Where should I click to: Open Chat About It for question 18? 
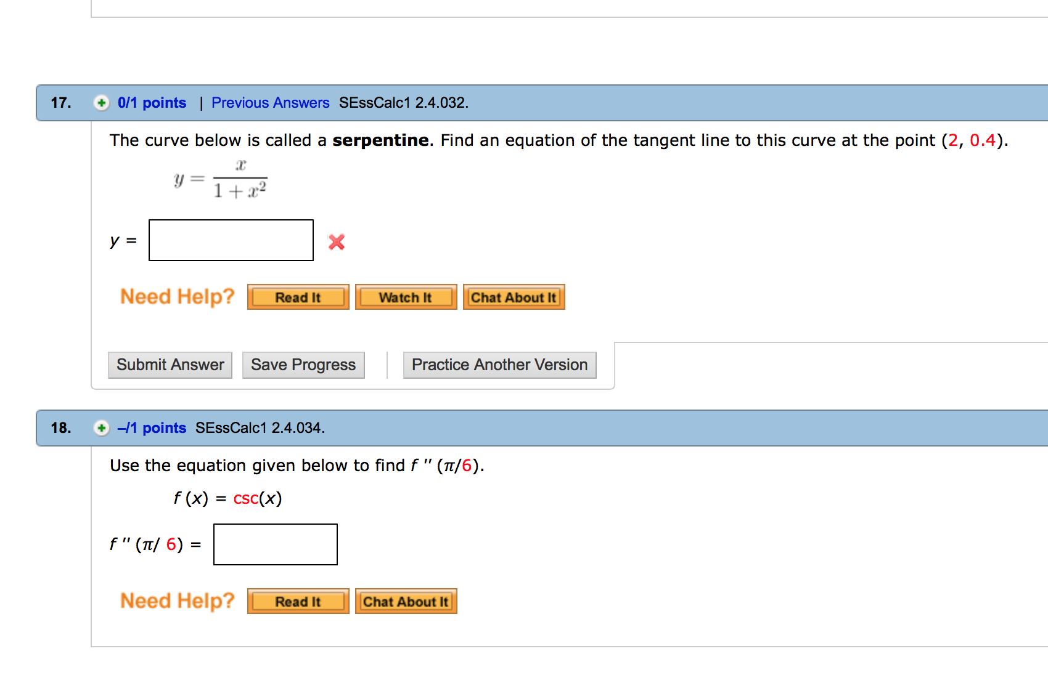tap(406, 602)
